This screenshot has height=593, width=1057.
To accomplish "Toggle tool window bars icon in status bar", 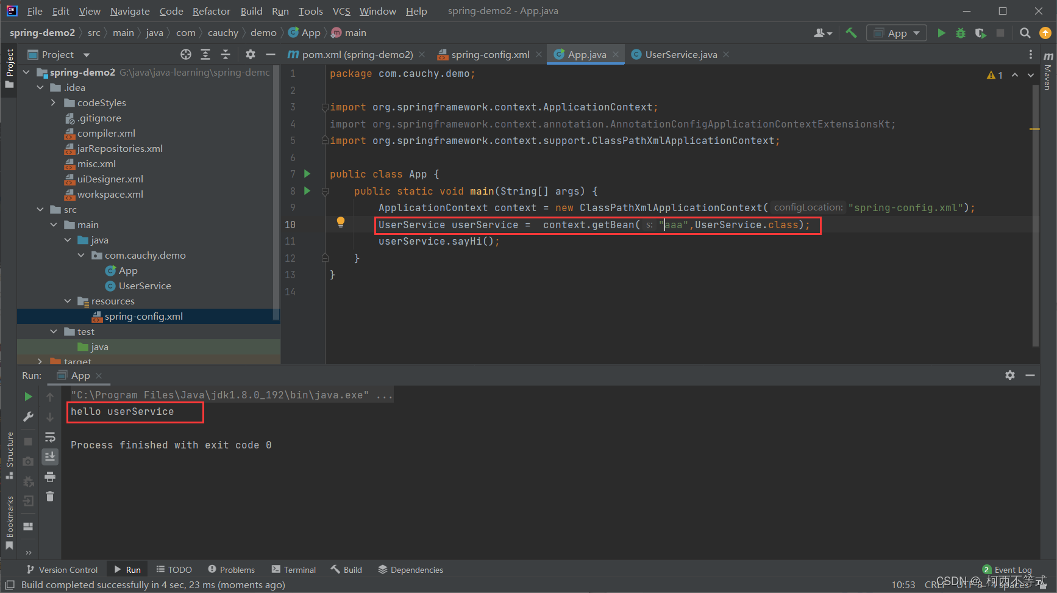I will (10, 584).
